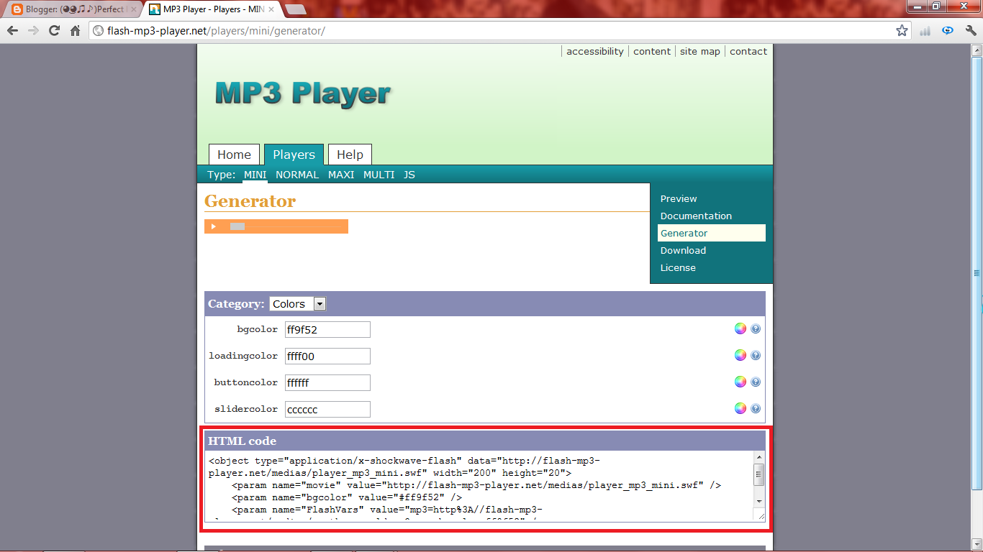Follow the contact link

click(748, 51)
